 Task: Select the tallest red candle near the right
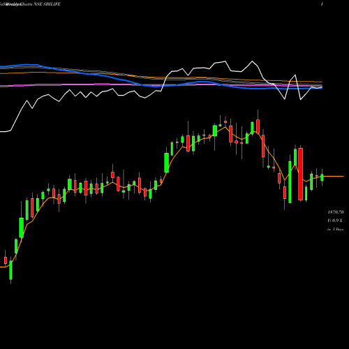click(x=301, y=174)
